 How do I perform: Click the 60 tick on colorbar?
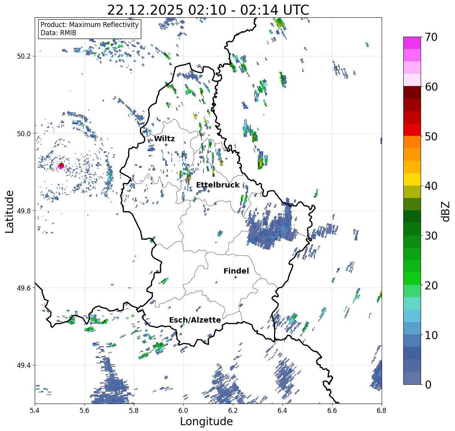(x=431, y=87)
